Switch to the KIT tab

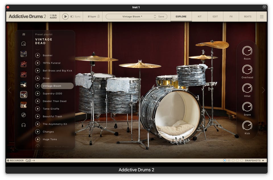[200, 16]
